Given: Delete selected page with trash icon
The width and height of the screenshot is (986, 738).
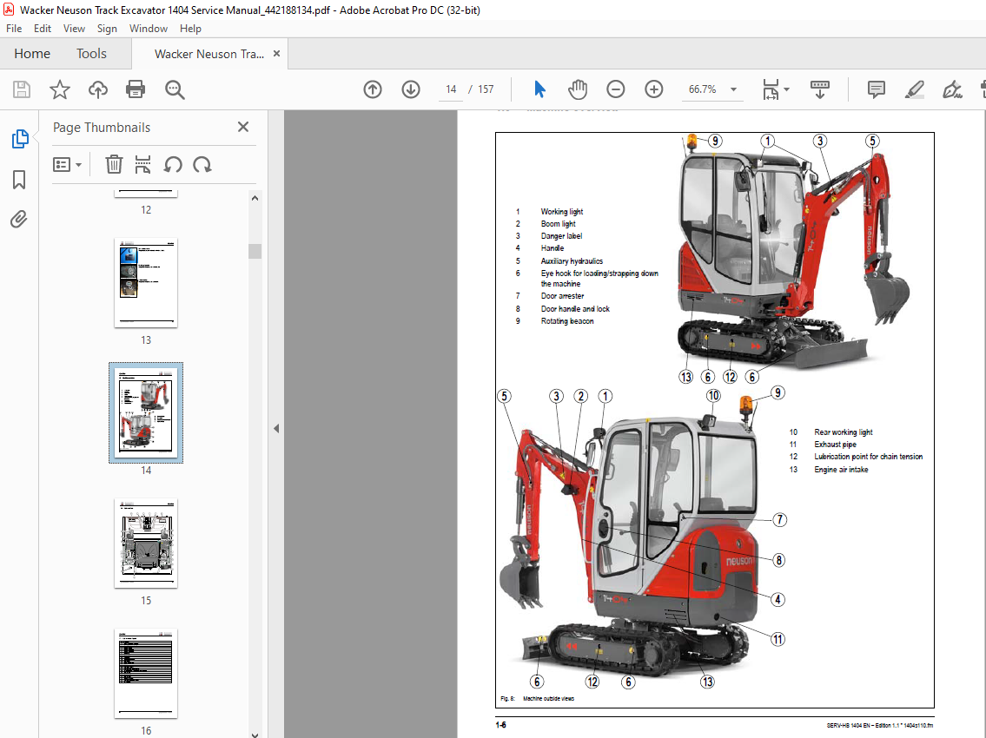Looking at the screenshot, I should point(114,165).
